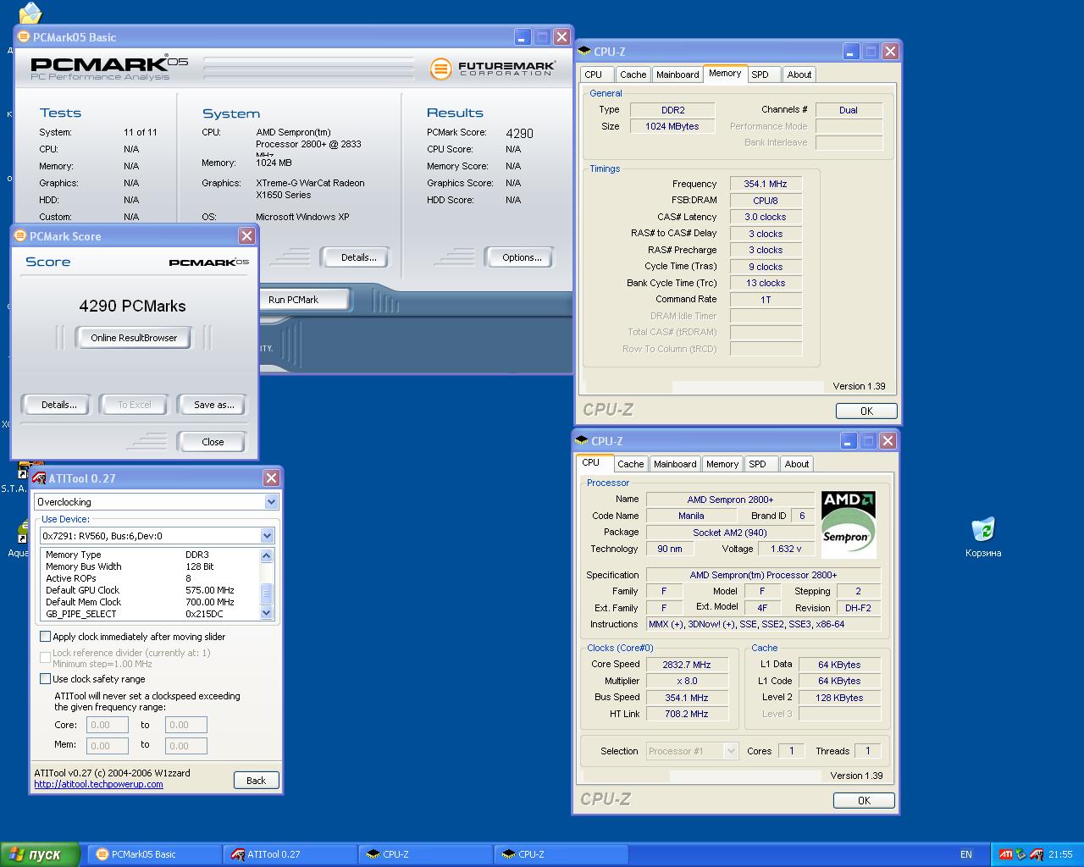Open the Processor #1 selection dropdown
Screen dimensions: 1084x867
point(731,751)
